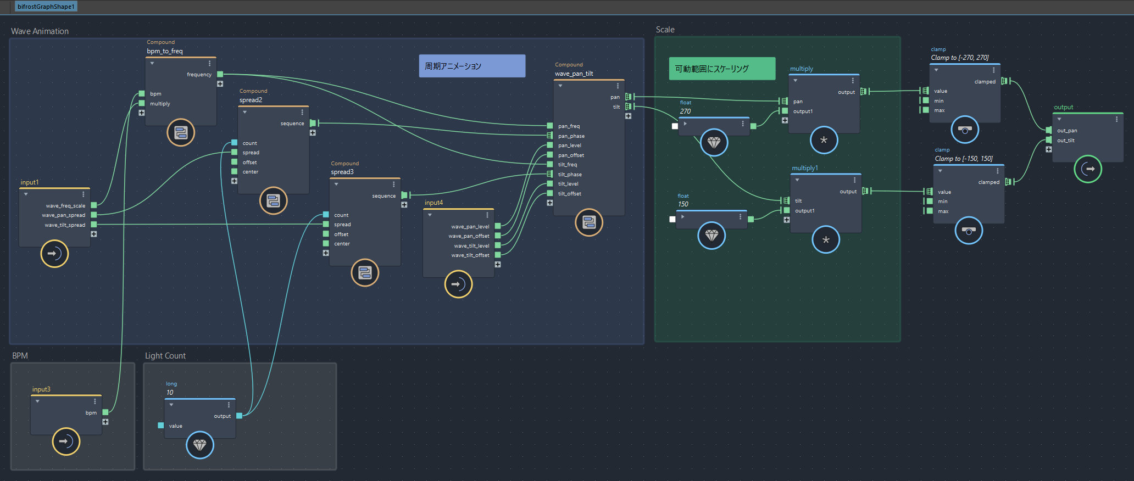Expand the float 270 node triangle
Image resolution: width=1134 pixels, height=481 pixels.
pyautogui.click(x=685, y=124)
